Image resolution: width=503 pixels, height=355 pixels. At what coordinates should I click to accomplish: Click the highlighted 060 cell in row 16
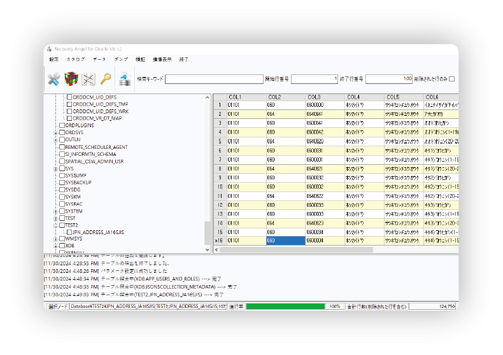coord(286,240)
